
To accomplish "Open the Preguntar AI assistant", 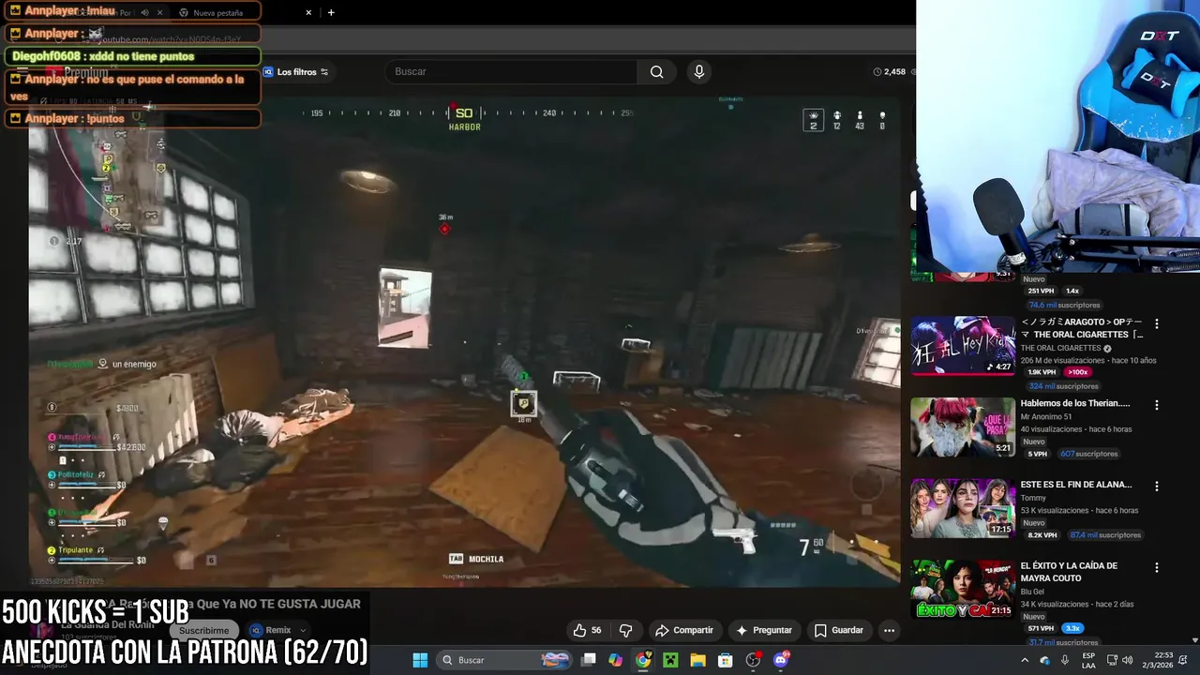I will [764, 630].
